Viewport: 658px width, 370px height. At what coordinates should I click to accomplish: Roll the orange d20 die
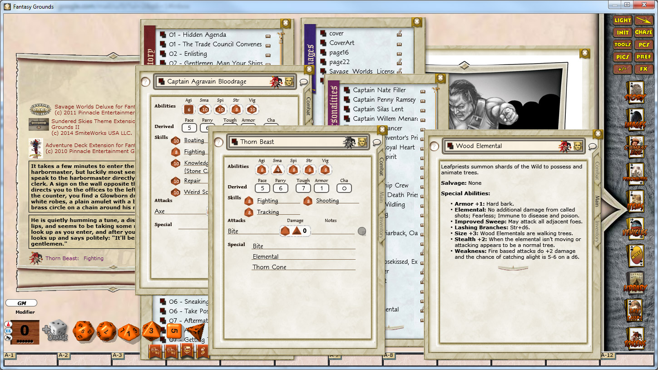(84, 331)
